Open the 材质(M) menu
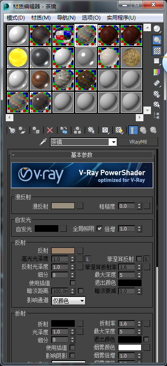Image resolution: width=167 pixels, height=366 pixels. (x=41, y=18)
